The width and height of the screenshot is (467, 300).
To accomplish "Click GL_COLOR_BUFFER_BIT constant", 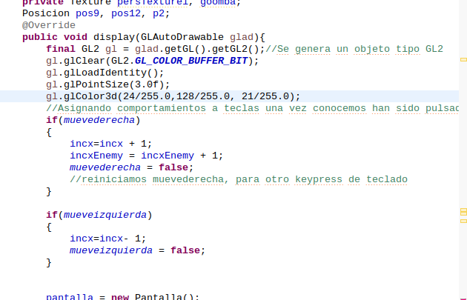I will click(195, 61).
